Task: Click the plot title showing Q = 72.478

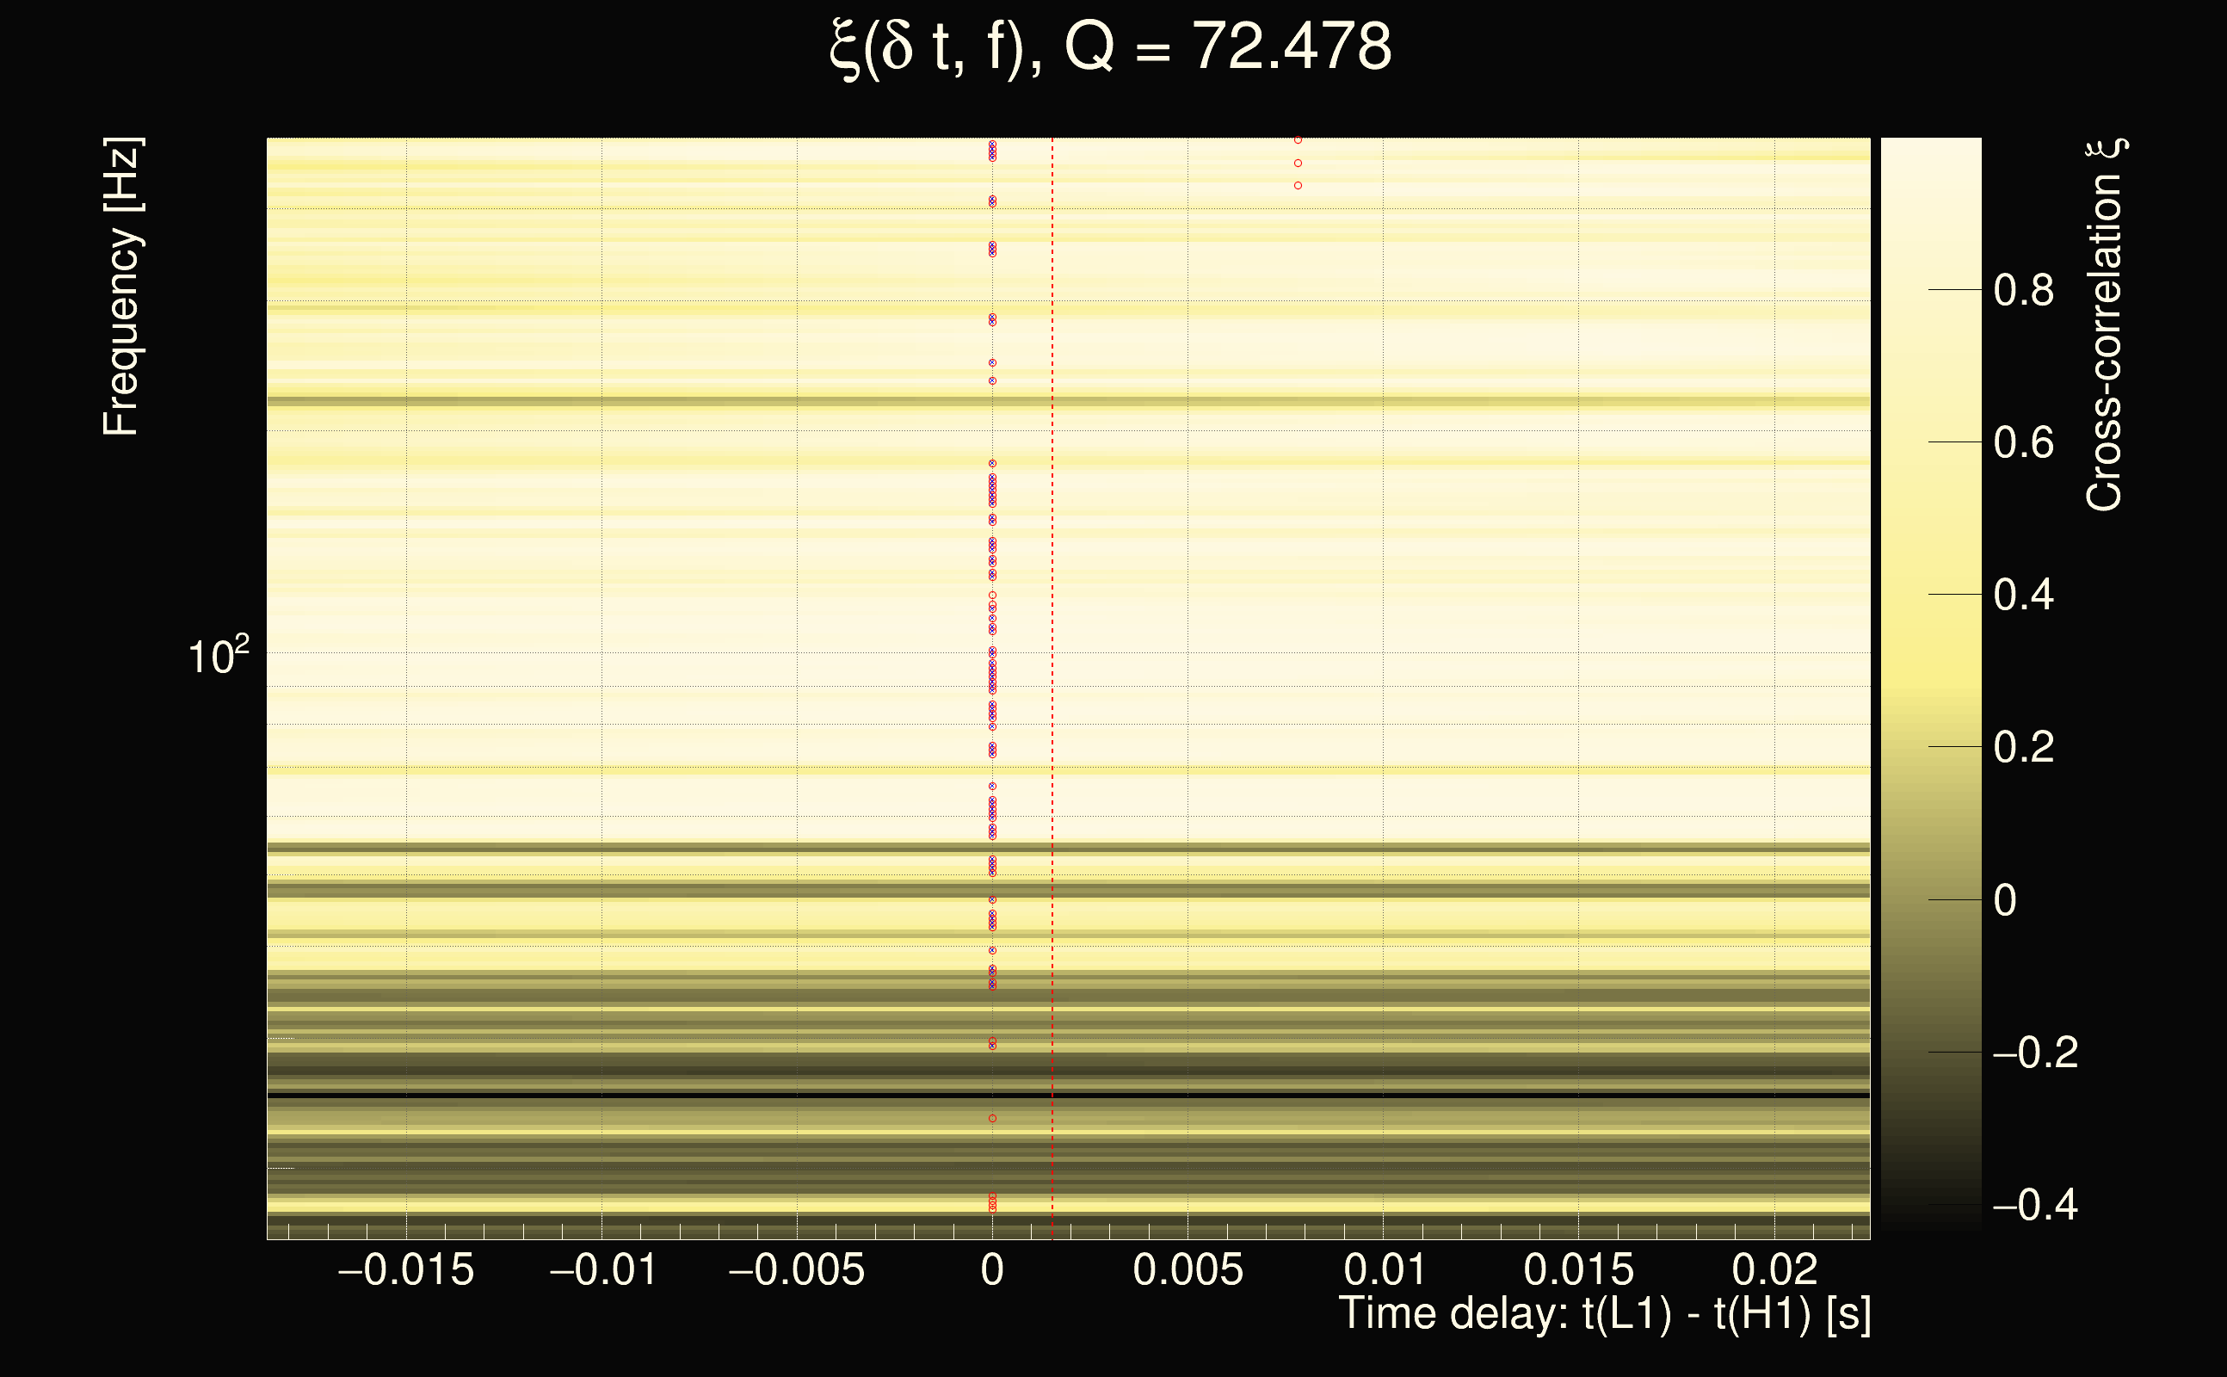Action: point(1110,47)
